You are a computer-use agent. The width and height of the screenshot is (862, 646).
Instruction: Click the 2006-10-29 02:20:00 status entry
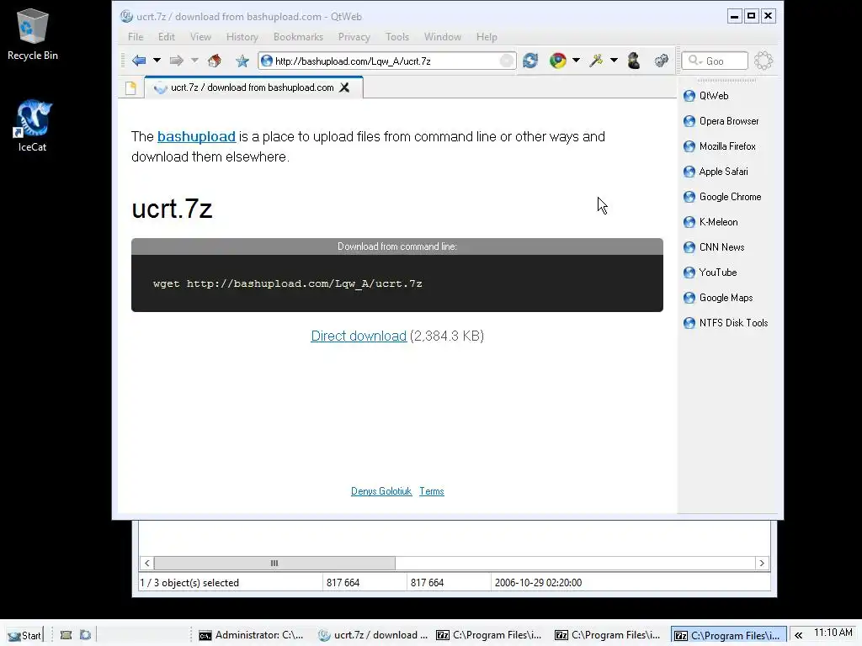pyautogui.click(x=538, y=583)
